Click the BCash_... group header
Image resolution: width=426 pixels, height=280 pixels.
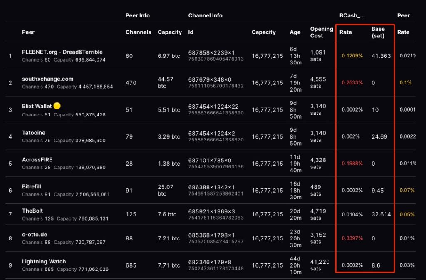(x=352, y=15)
